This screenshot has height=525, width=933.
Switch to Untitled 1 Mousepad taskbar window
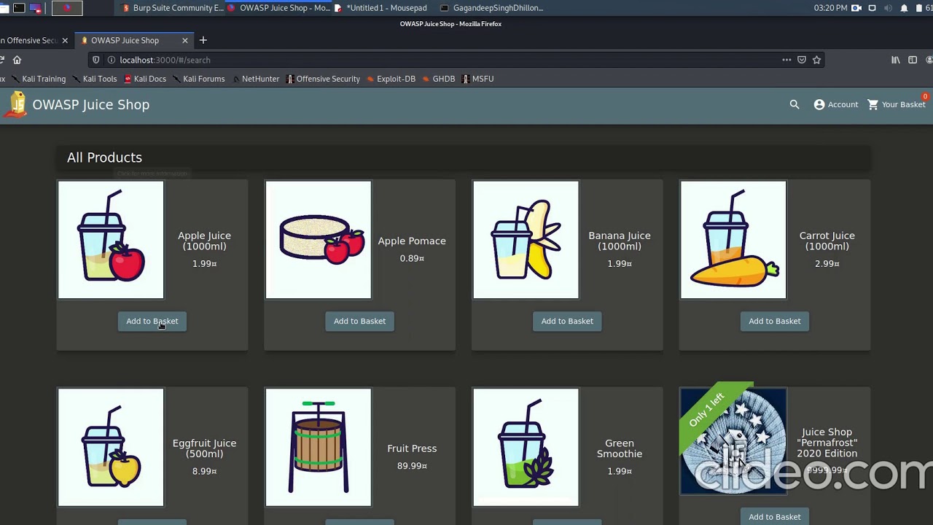pyautogui.click(x=380, y=8)
